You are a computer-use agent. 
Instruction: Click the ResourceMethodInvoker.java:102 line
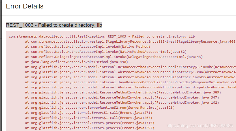[122, 102]
